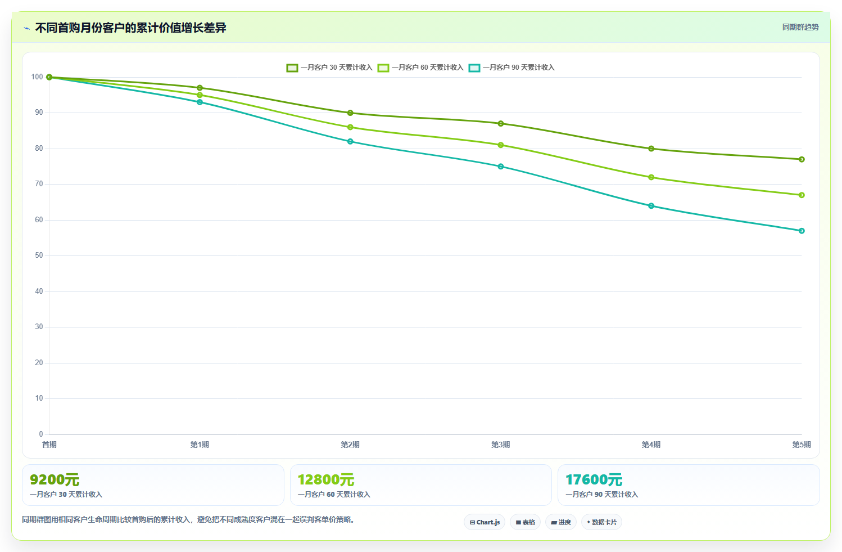842x552 pixels.
Task: Click the x-axis label 第5期
Action: point(802,445)
